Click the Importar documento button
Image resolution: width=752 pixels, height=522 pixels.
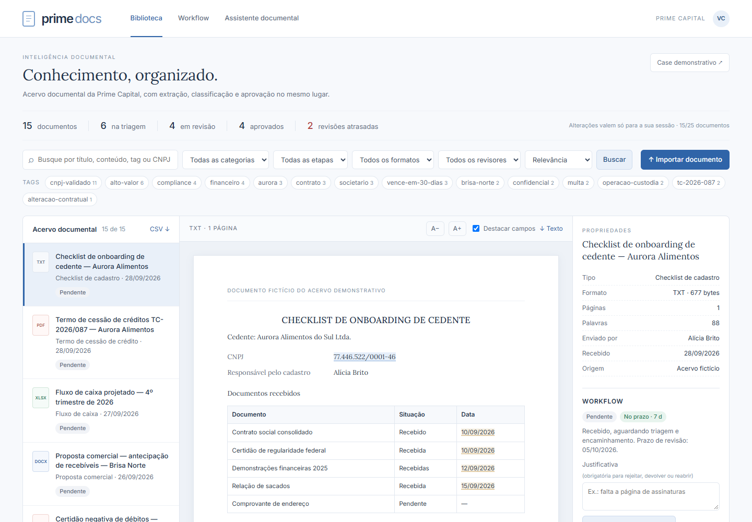685,160
